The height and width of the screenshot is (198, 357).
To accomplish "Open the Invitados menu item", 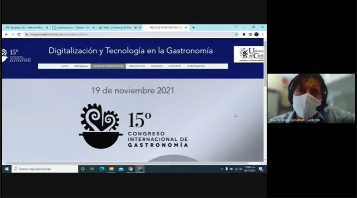I will 157,66.
